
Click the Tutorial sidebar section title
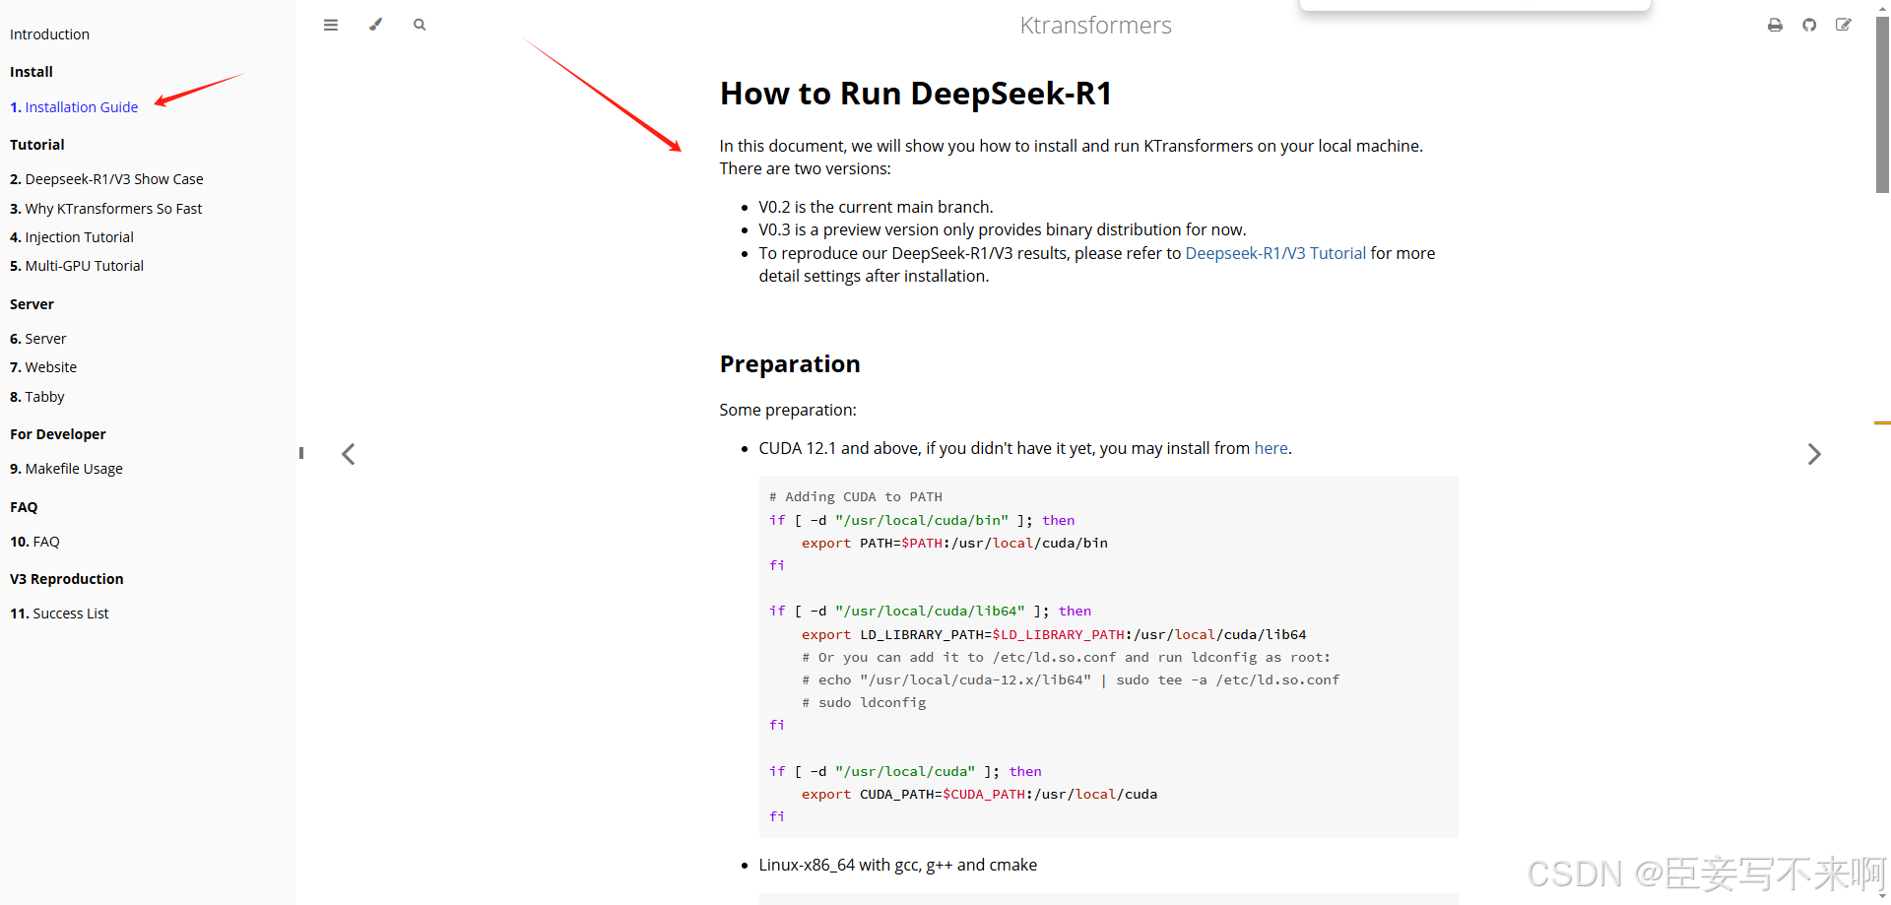click(37, 145)
